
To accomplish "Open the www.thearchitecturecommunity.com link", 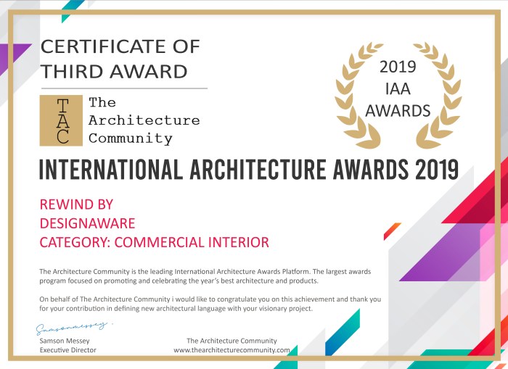I will pos(232,350).
